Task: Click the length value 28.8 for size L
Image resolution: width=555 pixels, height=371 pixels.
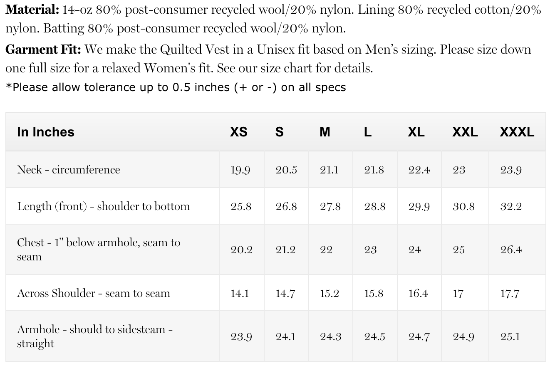Action: pos(374,207)
